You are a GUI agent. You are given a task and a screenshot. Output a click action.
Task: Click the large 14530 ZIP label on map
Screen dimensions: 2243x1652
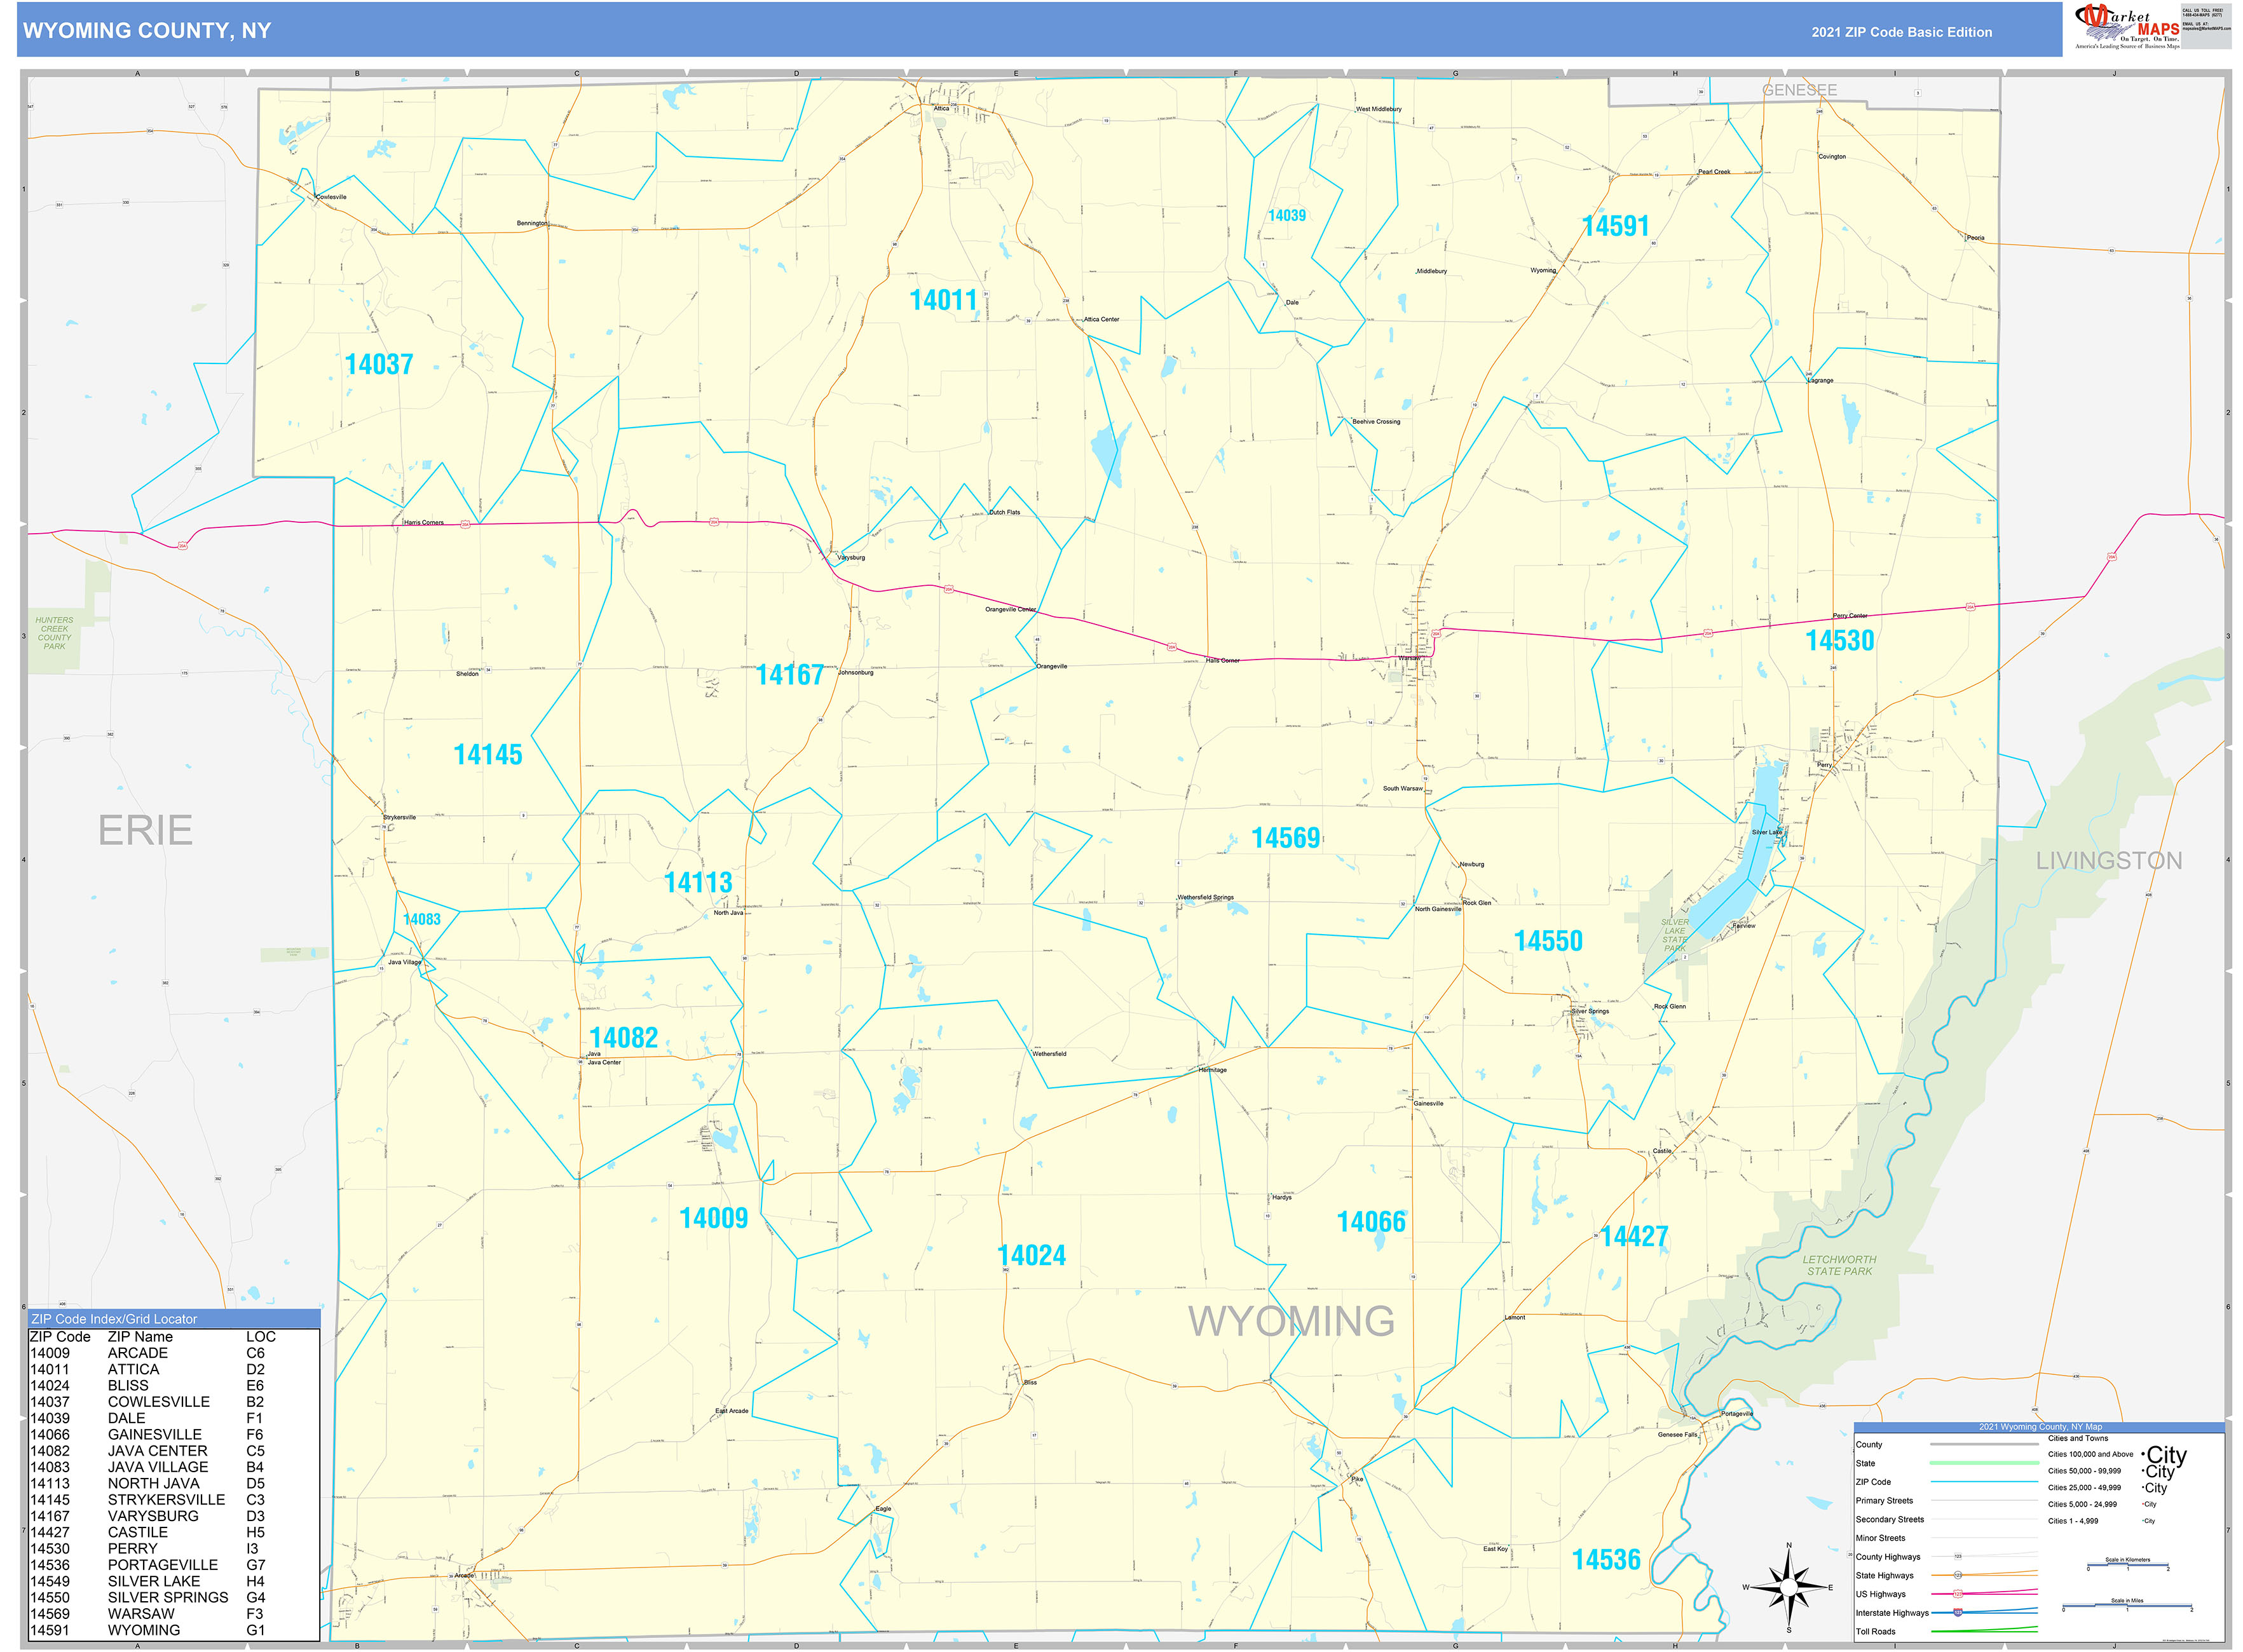click(x=1839, y=640)
